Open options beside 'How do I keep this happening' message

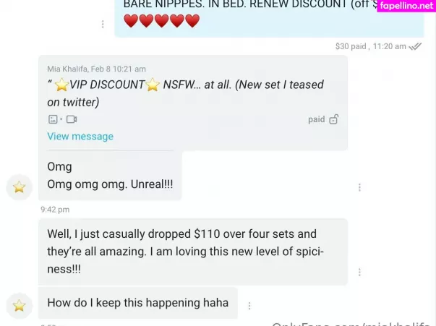pos(249,306)
